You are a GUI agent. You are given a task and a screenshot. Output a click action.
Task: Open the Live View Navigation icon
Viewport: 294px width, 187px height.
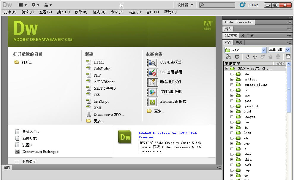[x=152, y=92]
